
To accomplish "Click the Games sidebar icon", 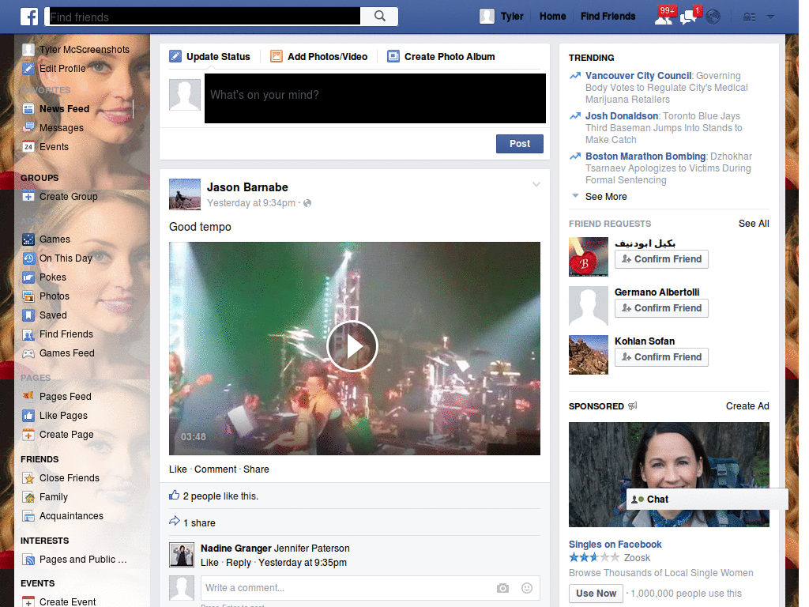I will pyautogui.click(x=28, y=239).
